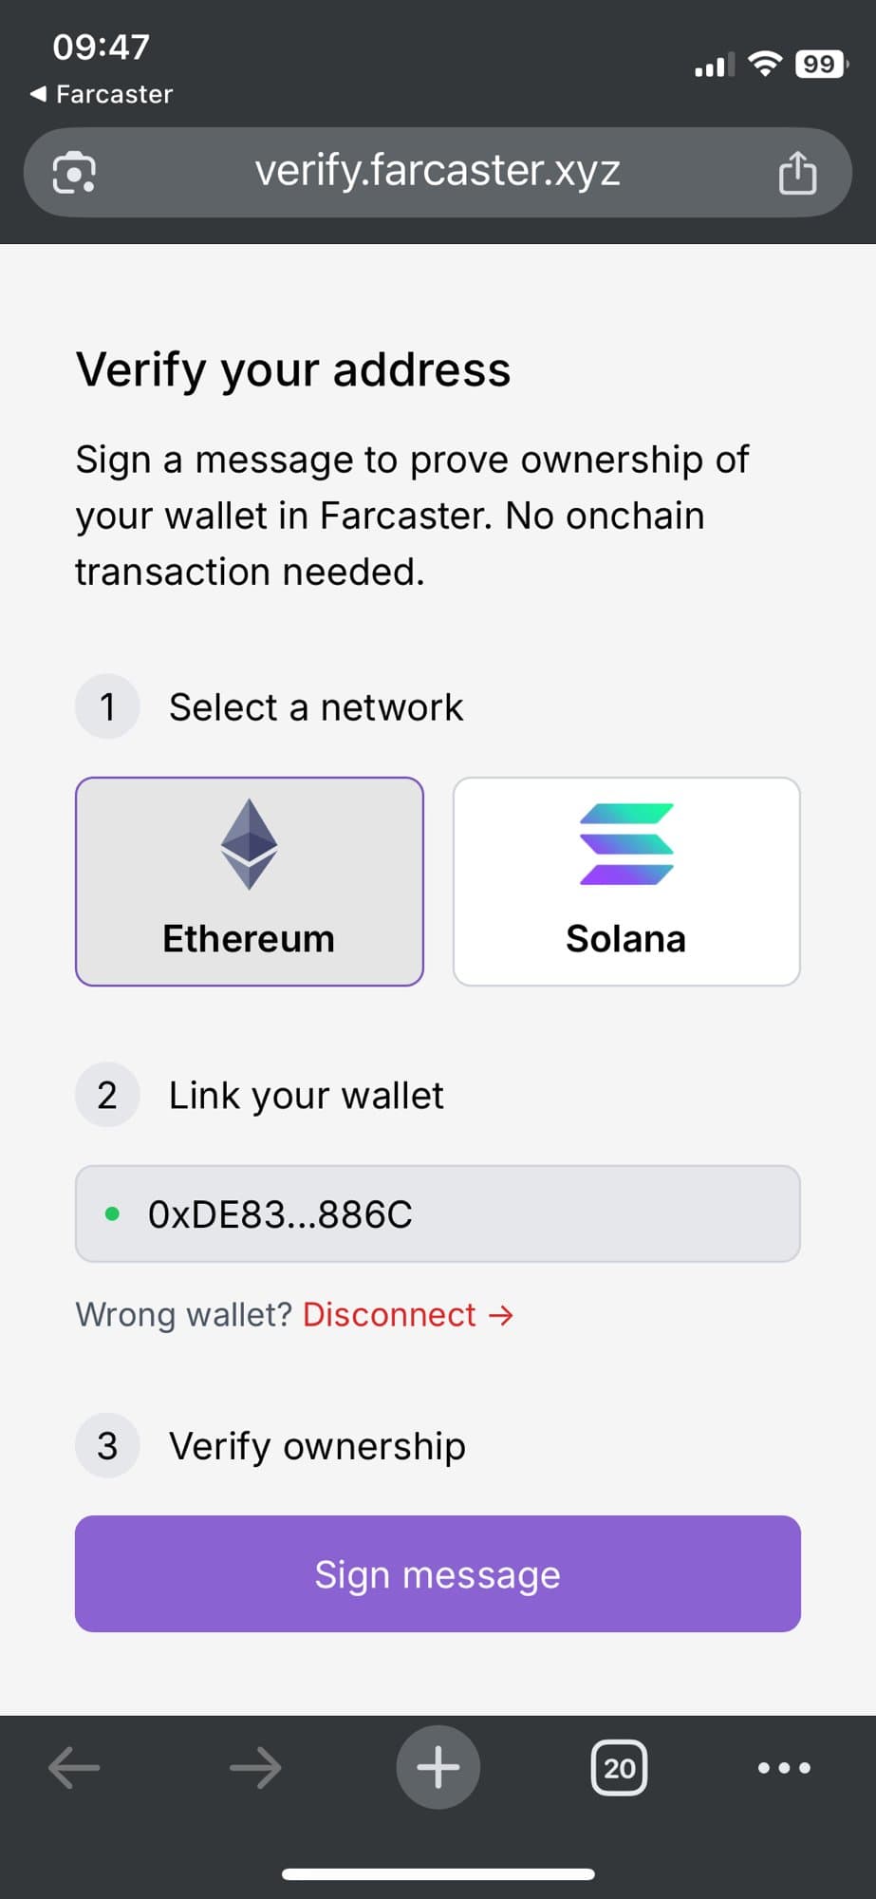Tap the address bar showing verify.farcaster.xyz
876x1899 pixels.
click(x=438, y=173)
